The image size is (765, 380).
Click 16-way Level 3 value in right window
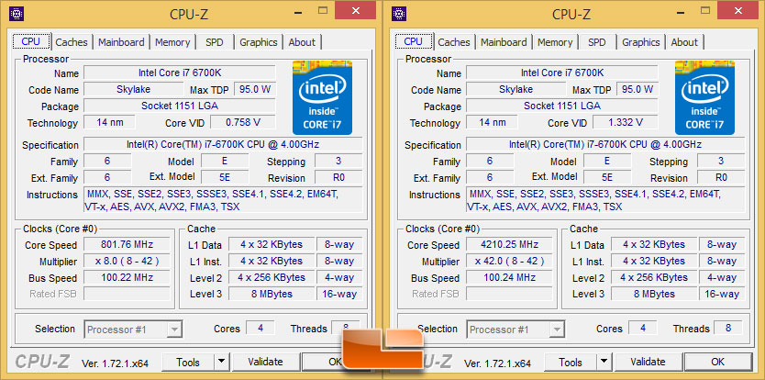tap(722, 294)
